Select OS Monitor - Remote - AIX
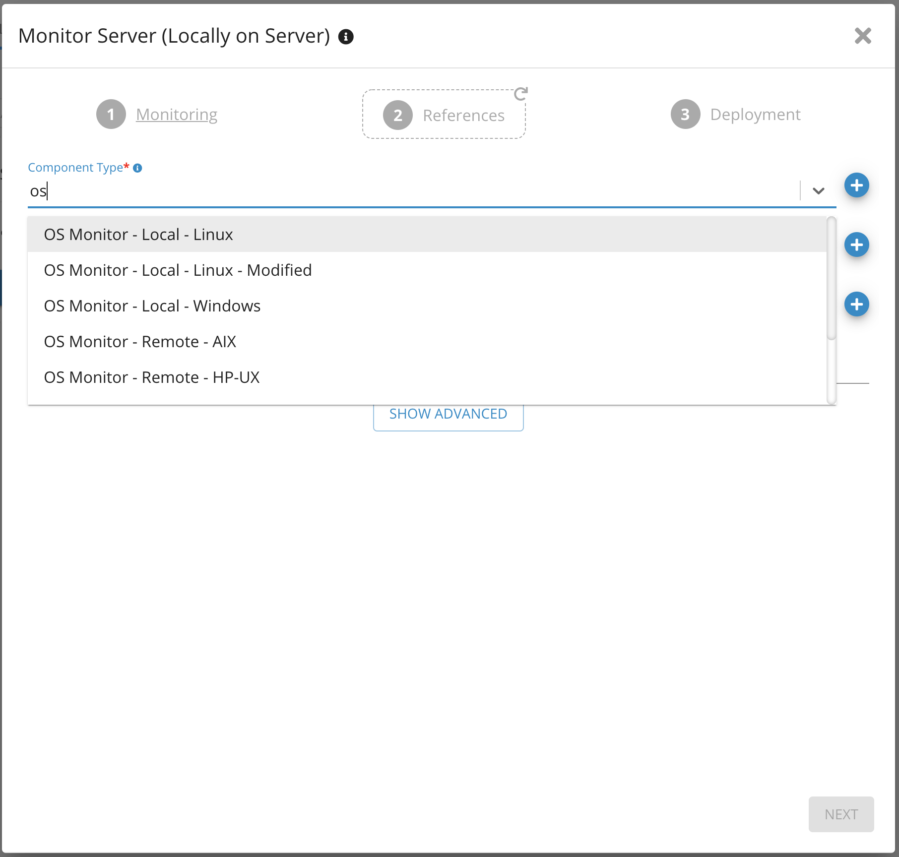Viewport: 899px width, 857px height. [140, 342]
